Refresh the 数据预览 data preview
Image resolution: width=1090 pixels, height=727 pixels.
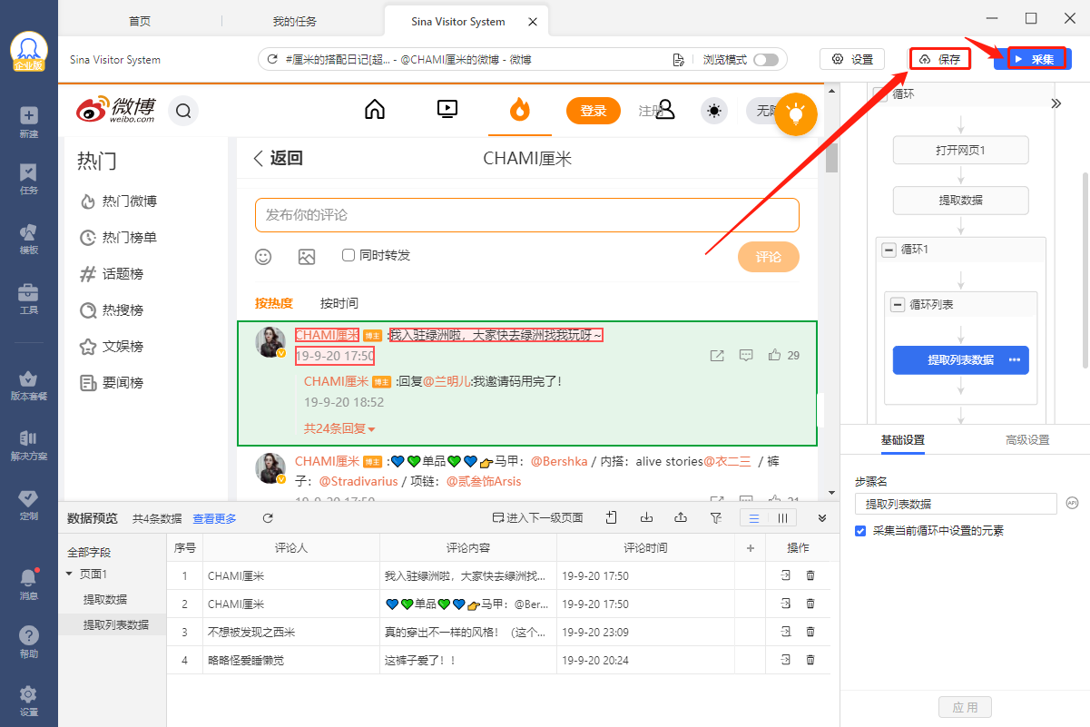[x=268, y=518]
